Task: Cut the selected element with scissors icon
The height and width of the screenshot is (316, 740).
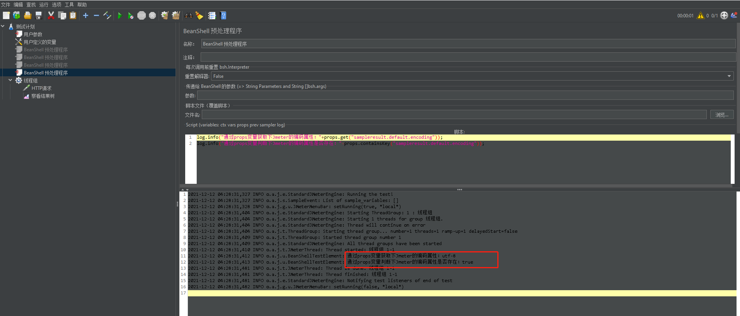Action: (x=51, y=15)
